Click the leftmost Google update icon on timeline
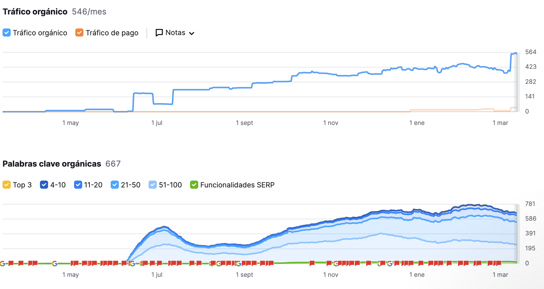This screenshot has width=544, height=289. pyautogui.click(x=3, y=264)
